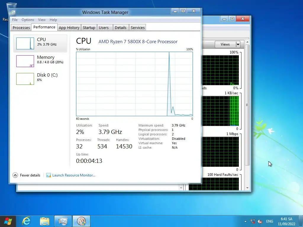303x227 pixels.
Task: Close the Resource Monitor window
Action: pos(243,19)
